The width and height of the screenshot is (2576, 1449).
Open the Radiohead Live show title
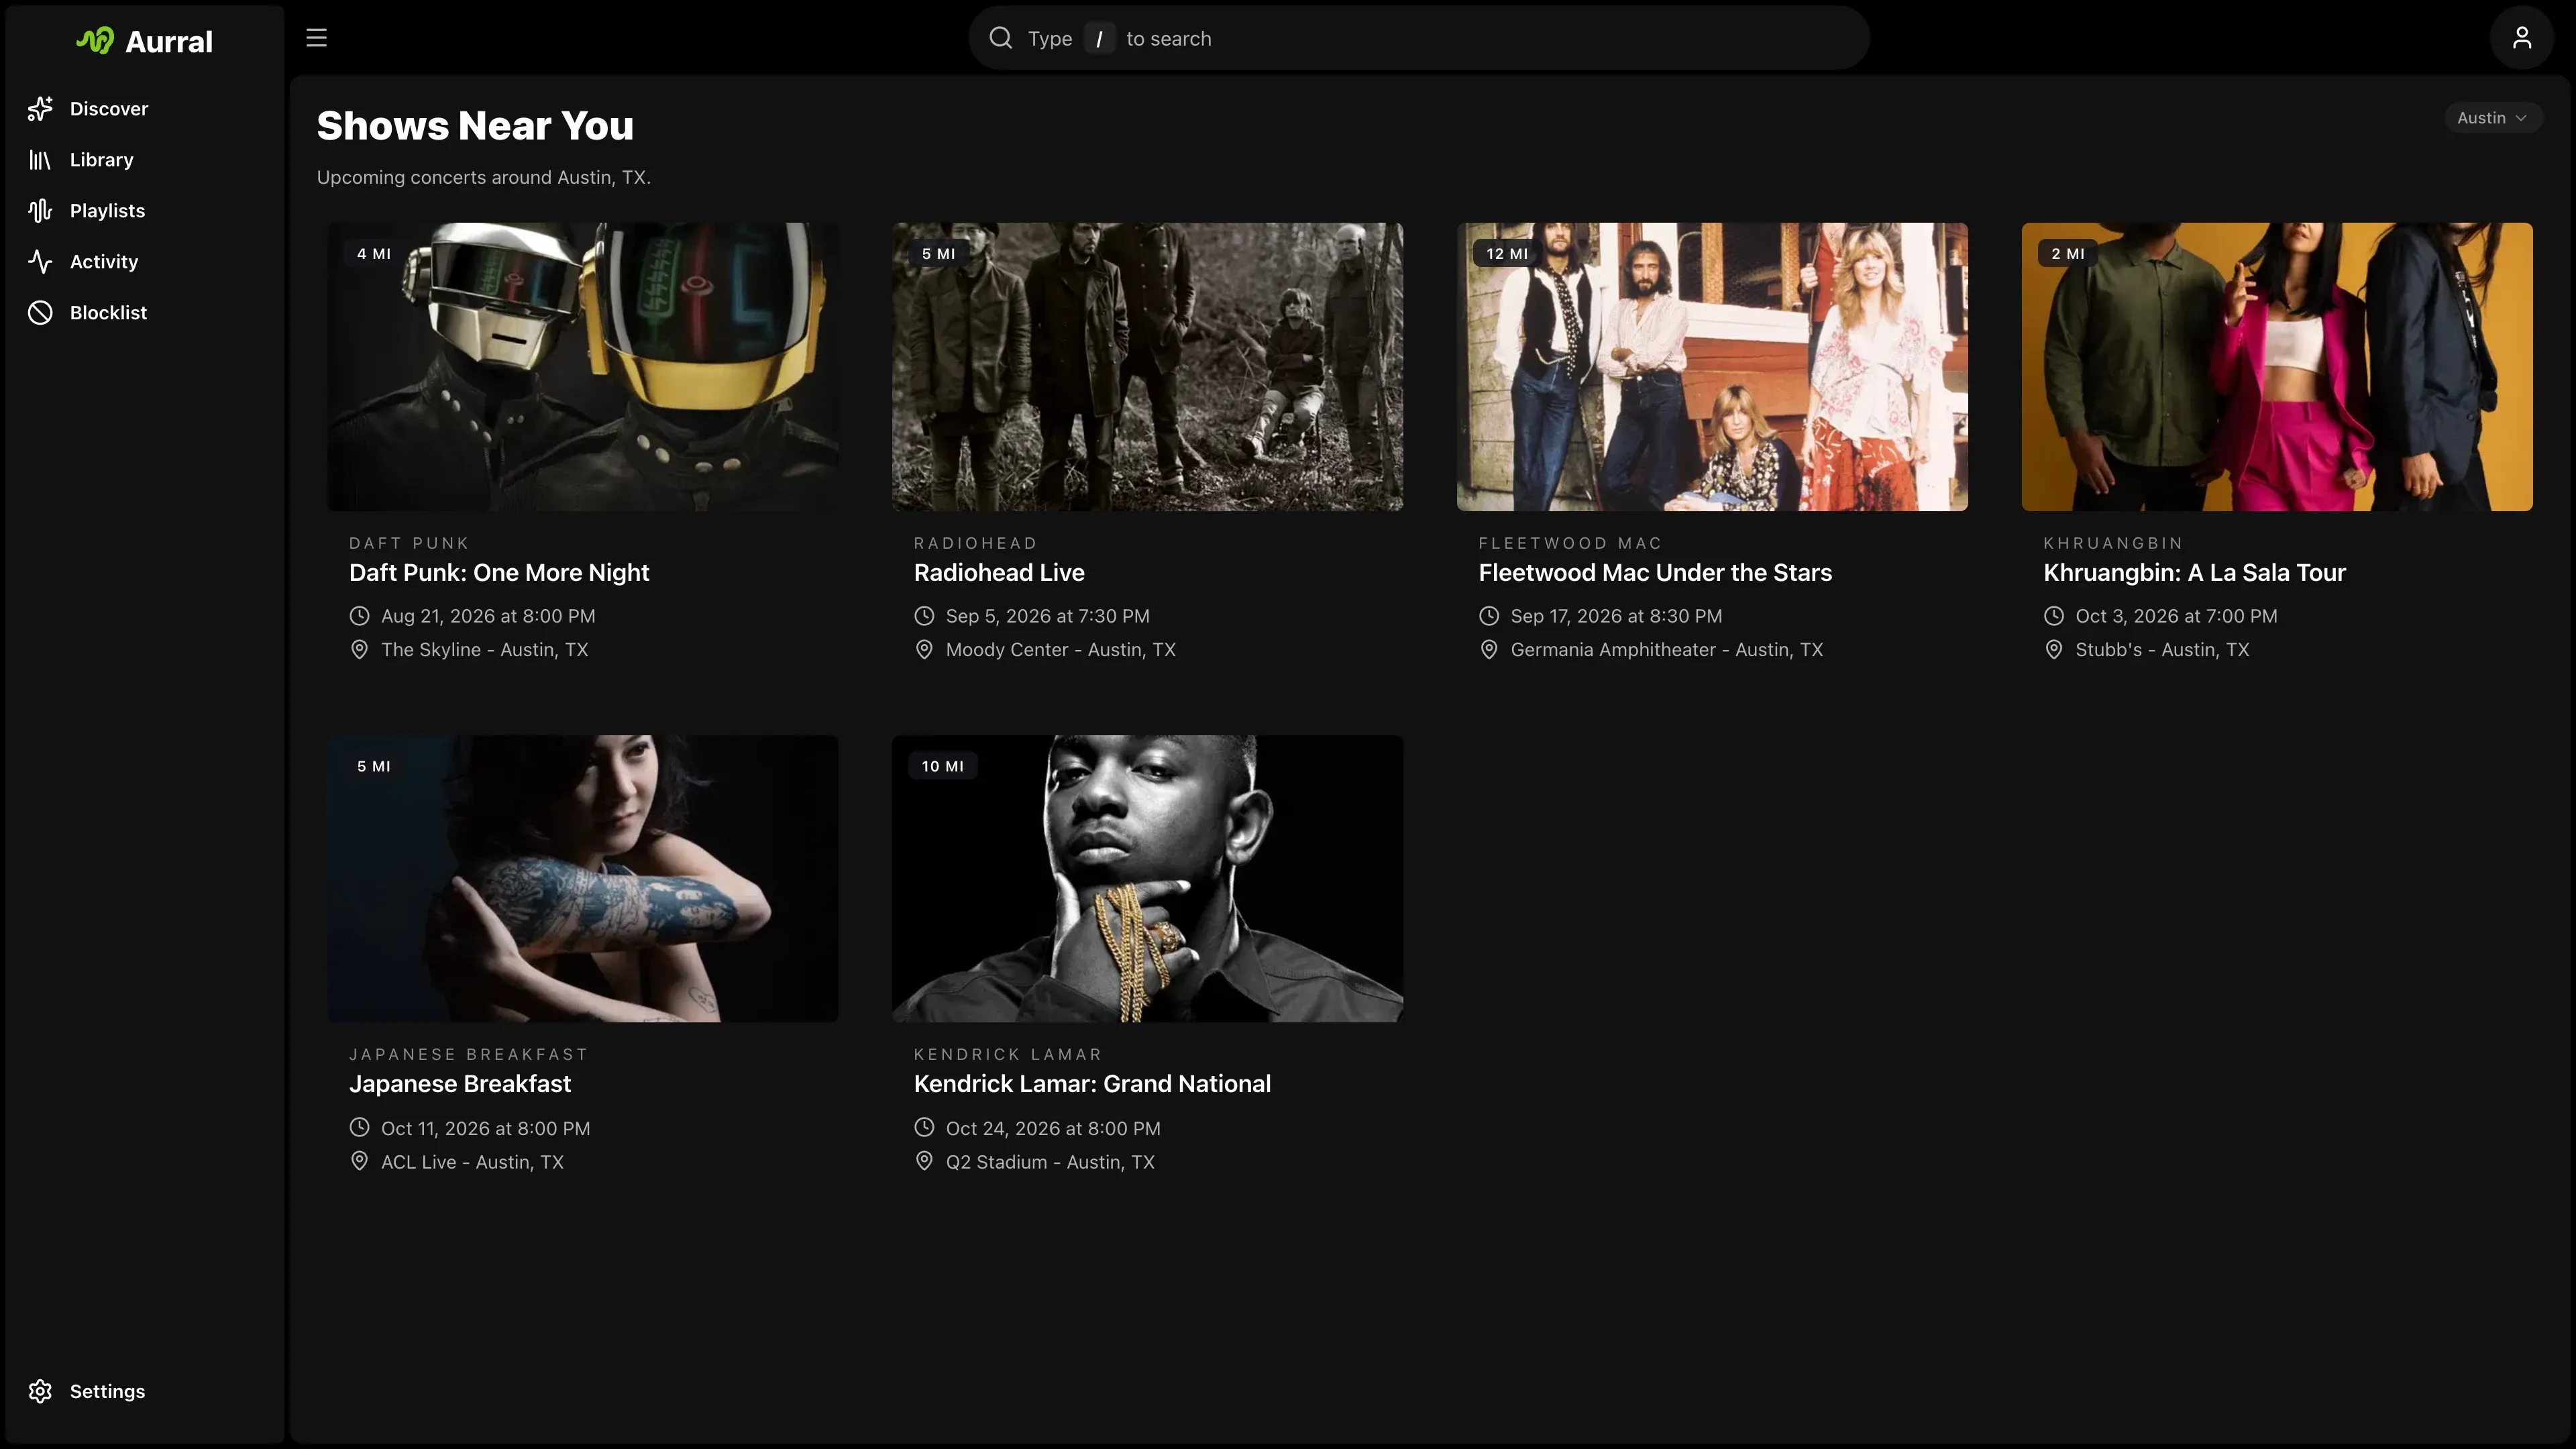click(x=999, y=573)
